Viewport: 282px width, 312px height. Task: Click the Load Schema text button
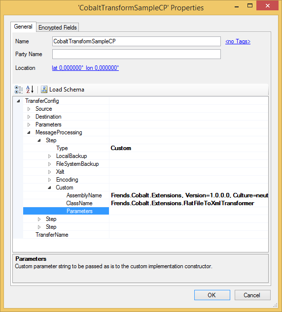pos(67,90)
